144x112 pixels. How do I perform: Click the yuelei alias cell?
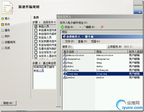(x=100, y=78)
